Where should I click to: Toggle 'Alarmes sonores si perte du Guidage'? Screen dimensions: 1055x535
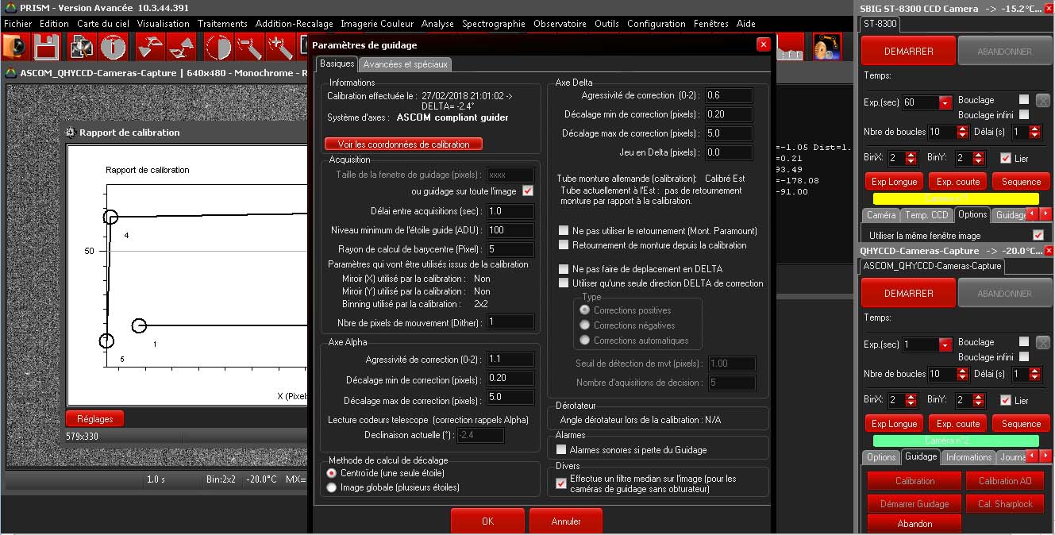[x=562, y=450]
